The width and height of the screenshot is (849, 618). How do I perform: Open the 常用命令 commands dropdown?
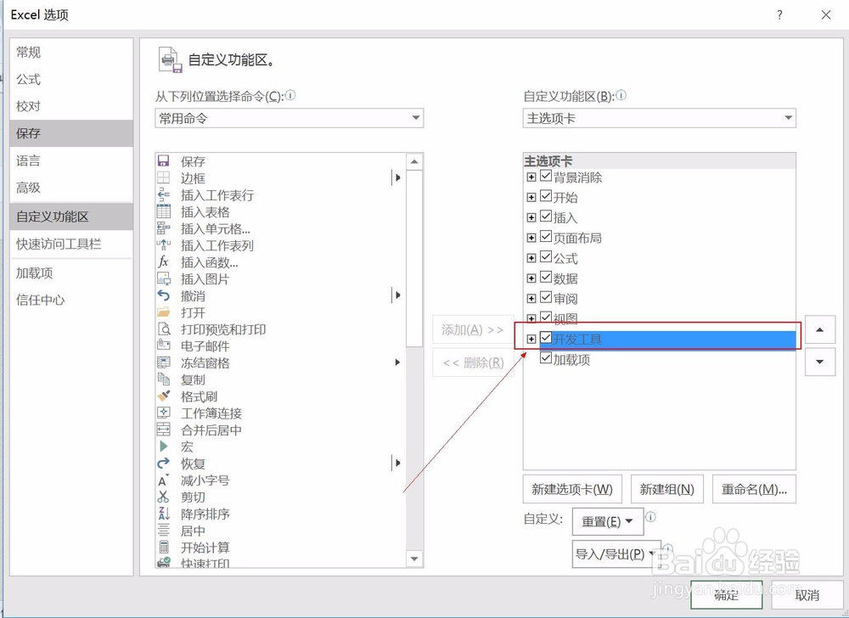pos(290,118)
